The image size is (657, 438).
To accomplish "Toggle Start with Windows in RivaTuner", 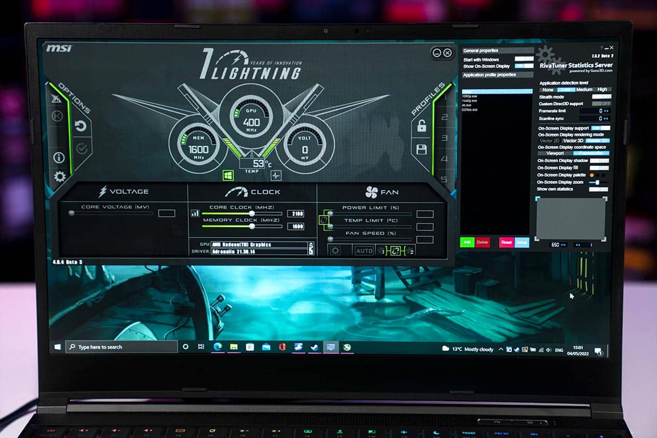I will 524,59.
